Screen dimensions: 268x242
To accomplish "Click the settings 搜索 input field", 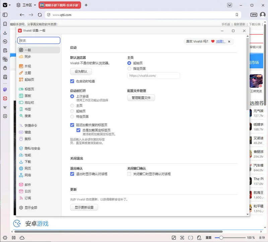I will 39,40.
